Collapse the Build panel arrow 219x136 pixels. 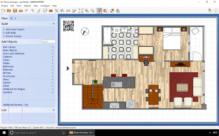click(53, 24)
